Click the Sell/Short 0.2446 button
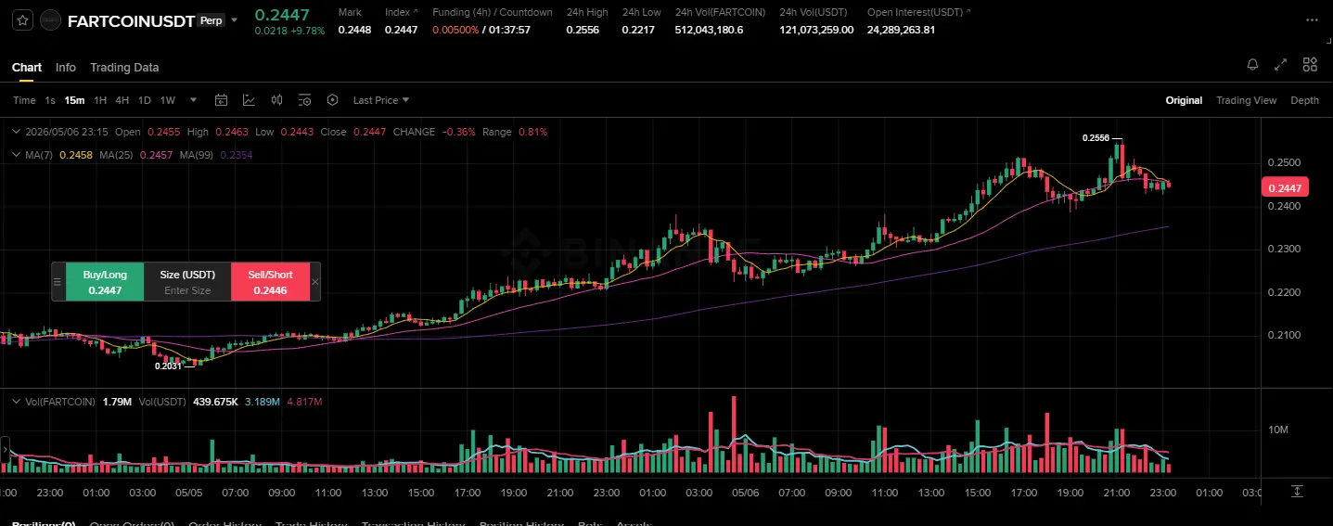 pos(270,282)
